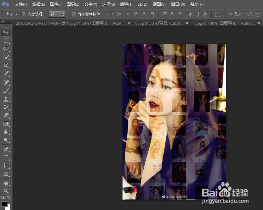Open the Move tool preset picker arrow
The image size is (263, 210).
click(16, 14)
